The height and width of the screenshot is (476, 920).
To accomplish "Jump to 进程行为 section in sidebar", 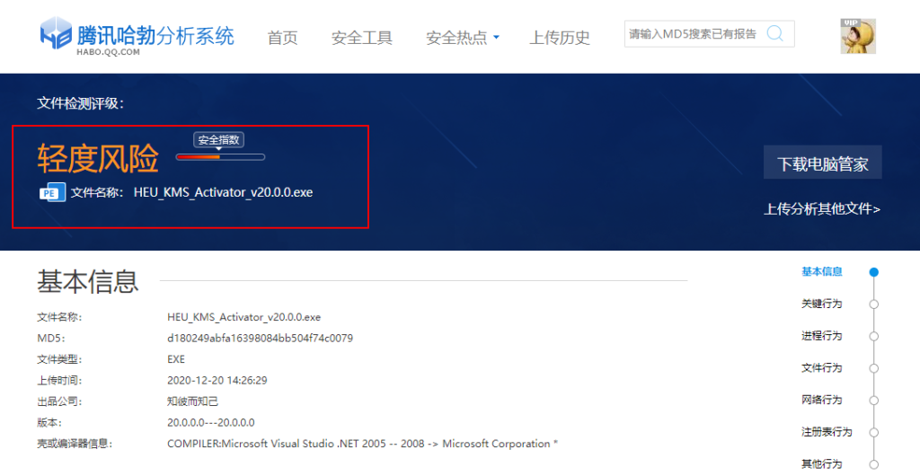I will point(821,336).
